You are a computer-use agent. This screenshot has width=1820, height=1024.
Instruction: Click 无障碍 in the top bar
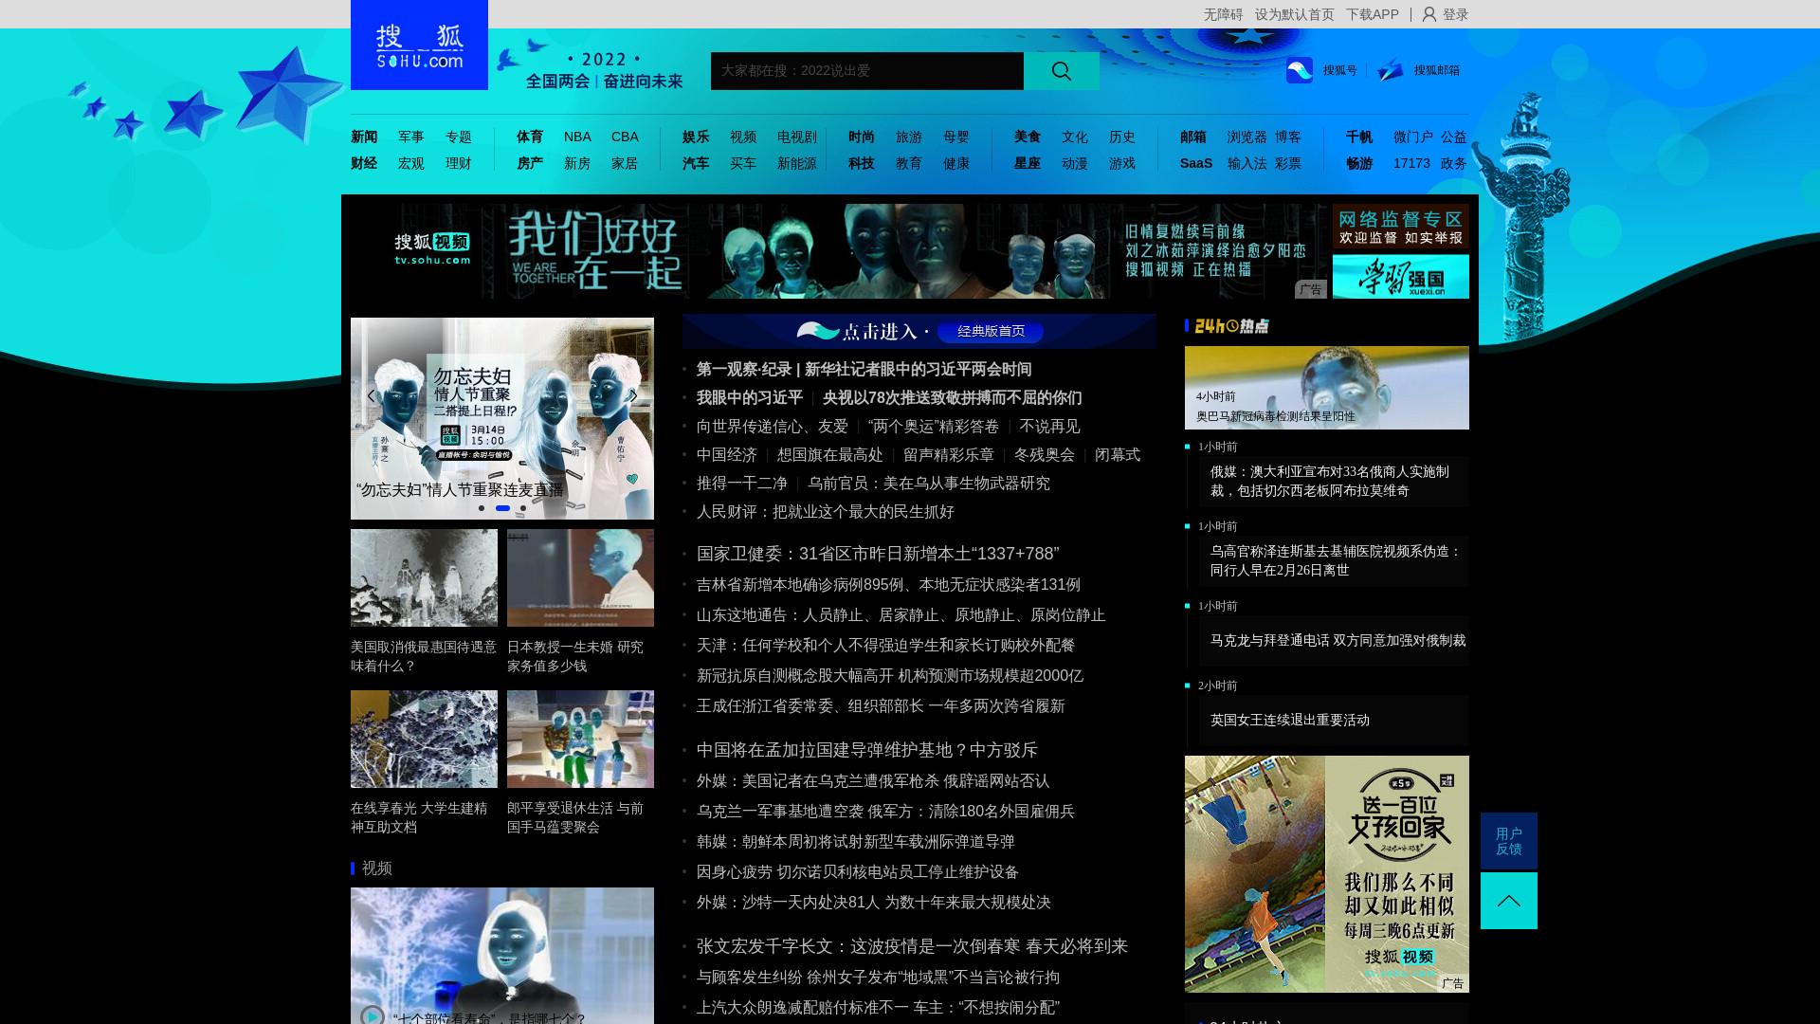tap(1223, 14)
